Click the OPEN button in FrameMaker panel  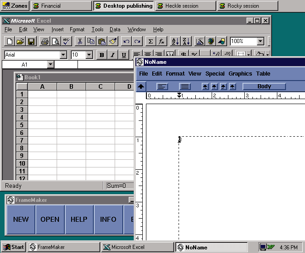[50, 220]
